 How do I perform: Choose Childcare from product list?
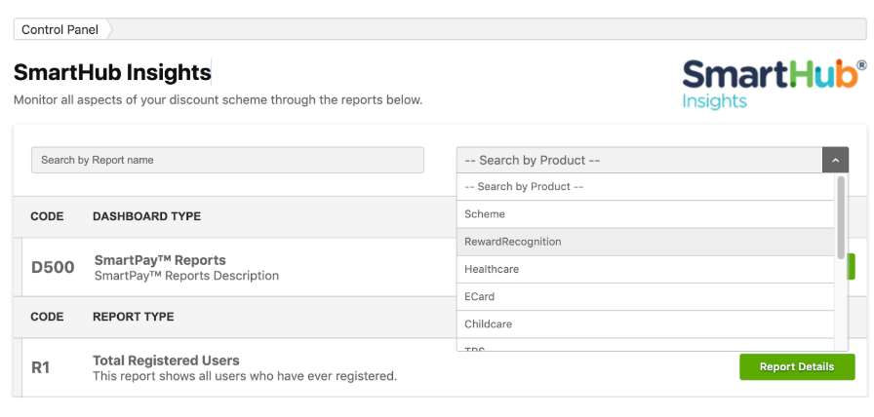coord(646,324)
